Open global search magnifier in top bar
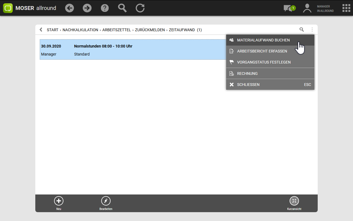This screenshot has width=353, height=221. (x=122, y=8)
